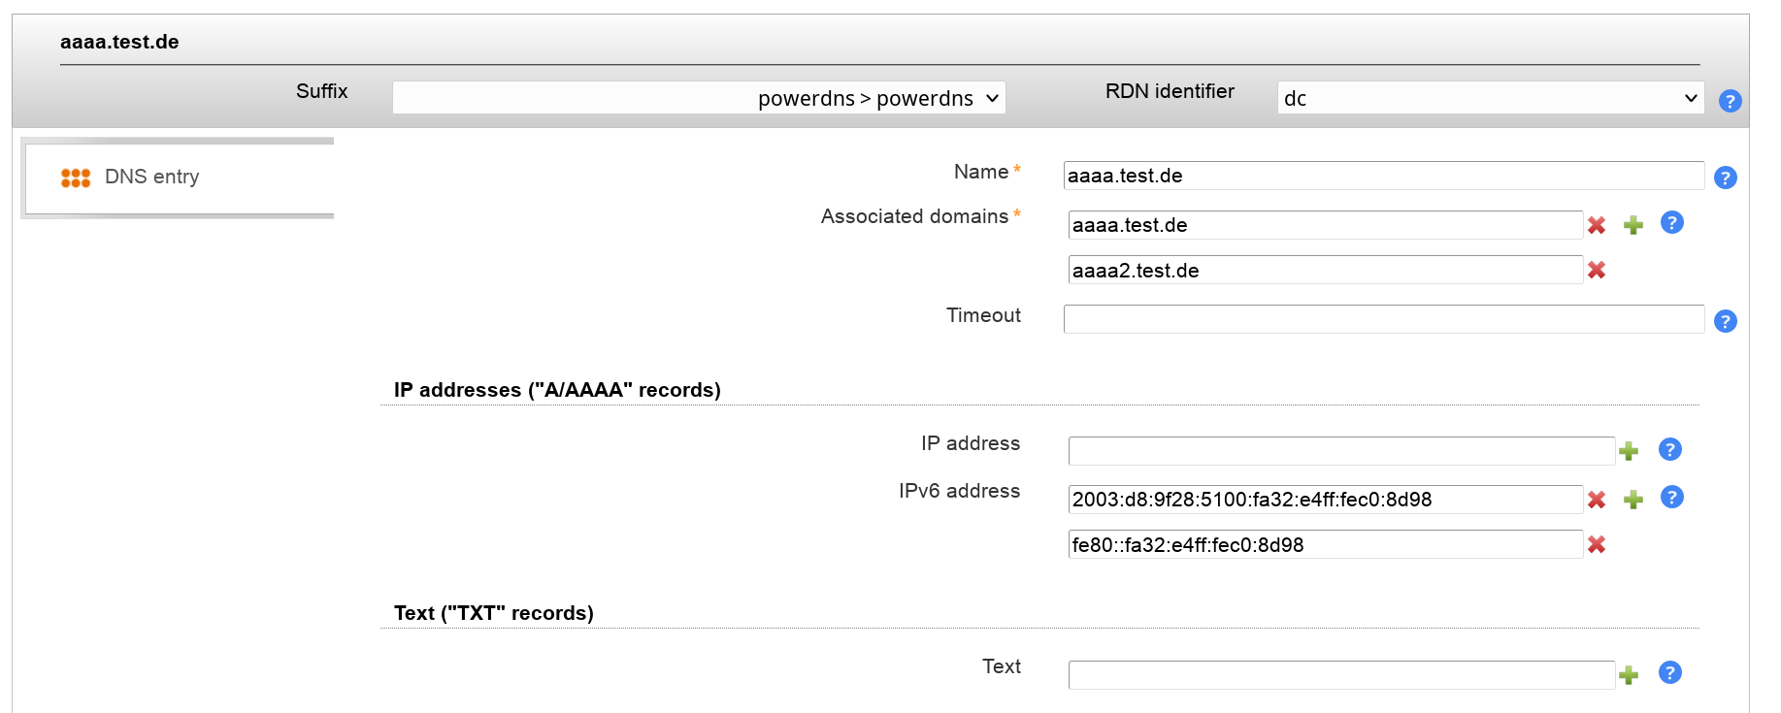The width and height of the screenshot is (1781, 713).
Task: Add another IPv6 address field
Action: click(1633, 500)
